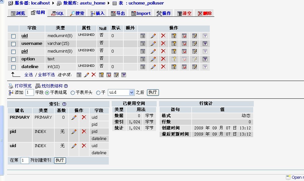Drop the selected fields via the 选中项 X icon
This screenshot has height=181, width=304.
click(x=94, y=75)
